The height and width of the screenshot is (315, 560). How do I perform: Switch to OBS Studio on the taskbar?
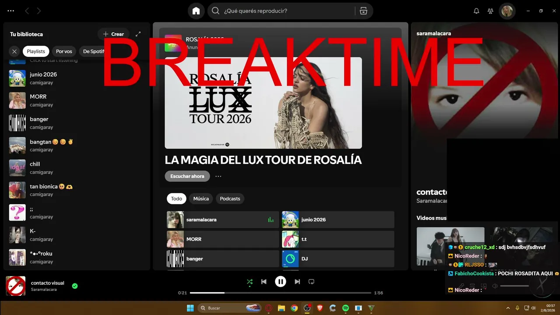coord(307,308)
